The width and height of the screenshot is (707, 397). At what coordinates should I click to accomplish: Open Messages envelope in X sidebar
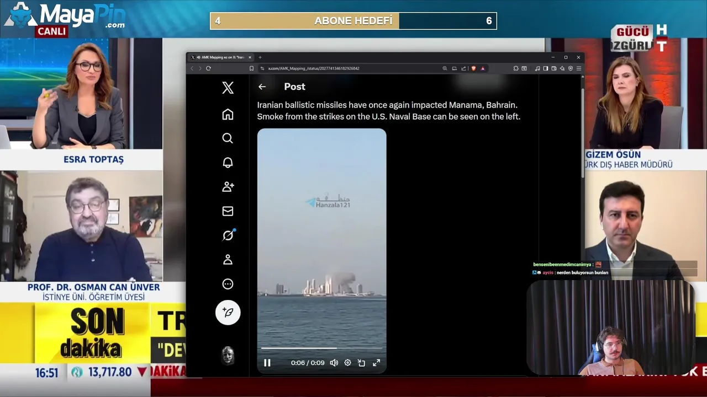[x=228, y=211]
